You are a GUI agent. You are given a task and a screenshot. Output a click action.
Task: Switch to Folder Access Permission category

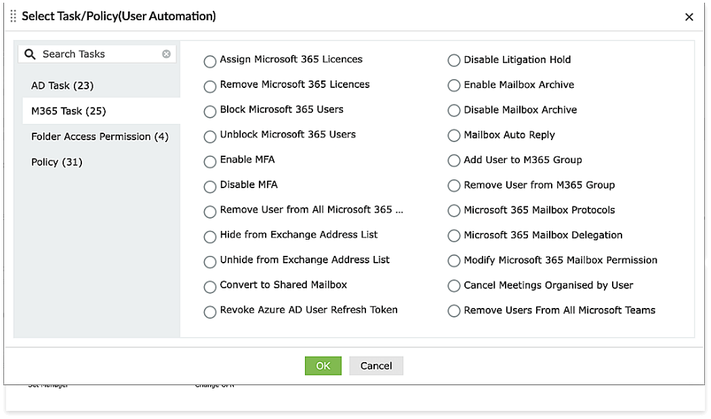click(100, 137)
